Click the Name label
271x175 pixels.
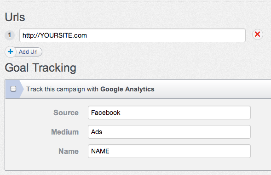click(69, 152)
